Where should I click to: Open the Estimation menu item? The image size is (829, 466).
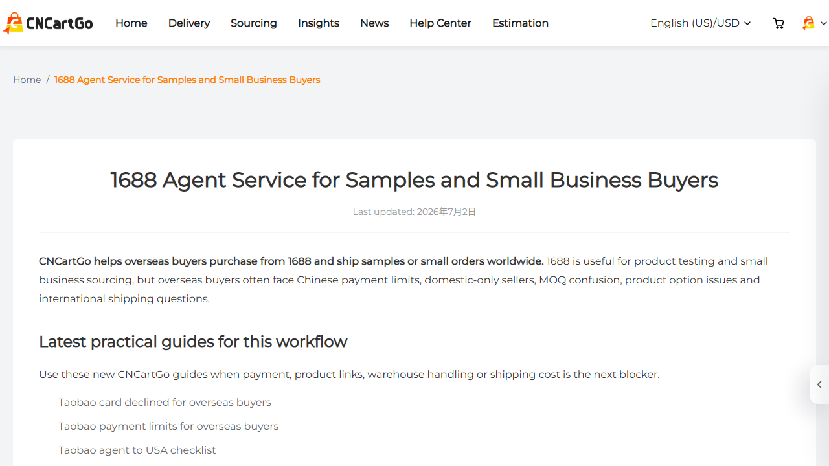point(520,23)
